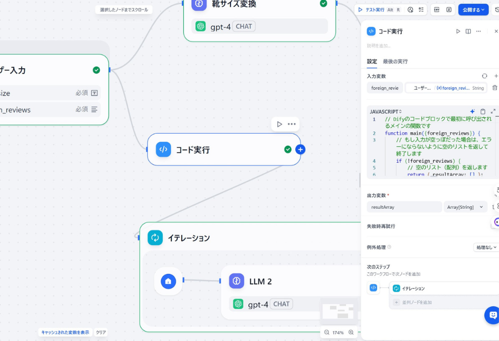The image size is (499, 341).
Task: Refresh the 入力変数 list
Action: click(x=484, y=76)
